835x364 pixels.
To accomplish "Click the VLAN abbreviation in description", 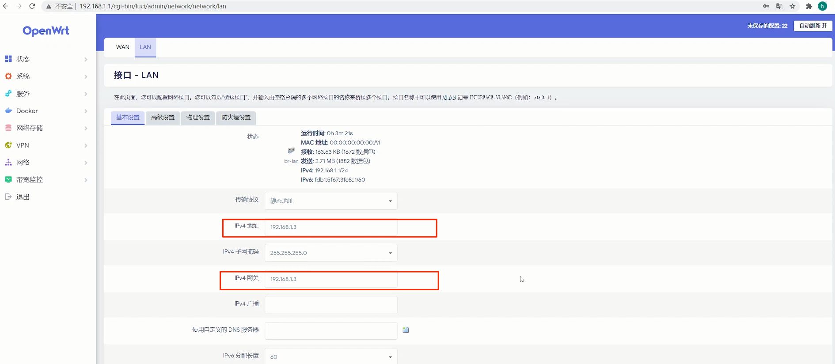I will (x=449, y=97).
